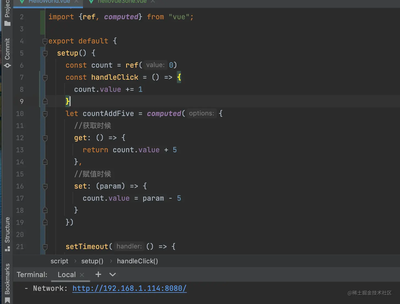Collapse the countAddFive computed block at line 10
Screen dimensions: 400x304
coord(45,114)
